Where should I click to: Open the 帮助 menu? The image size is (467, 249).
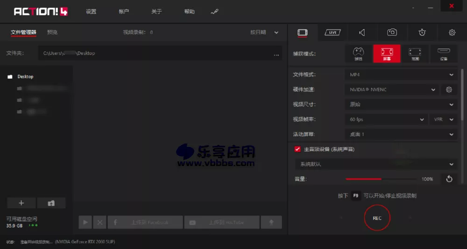pyautogui.click(x=190, y=12)
